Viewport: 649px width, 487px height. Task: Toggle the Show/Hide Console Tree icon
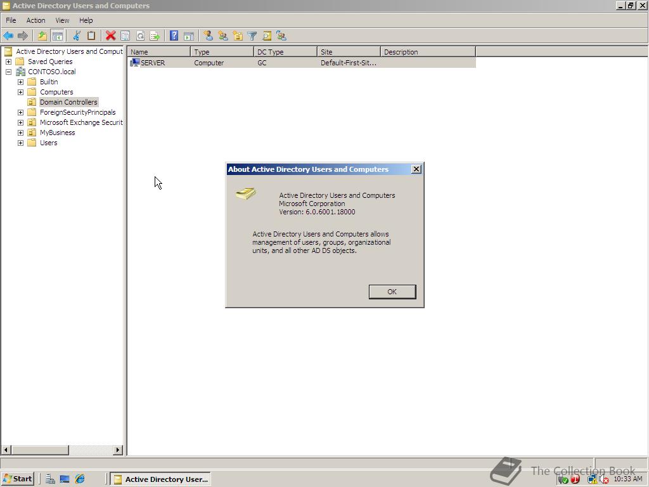pyautogui.click(x=58, y=36)
